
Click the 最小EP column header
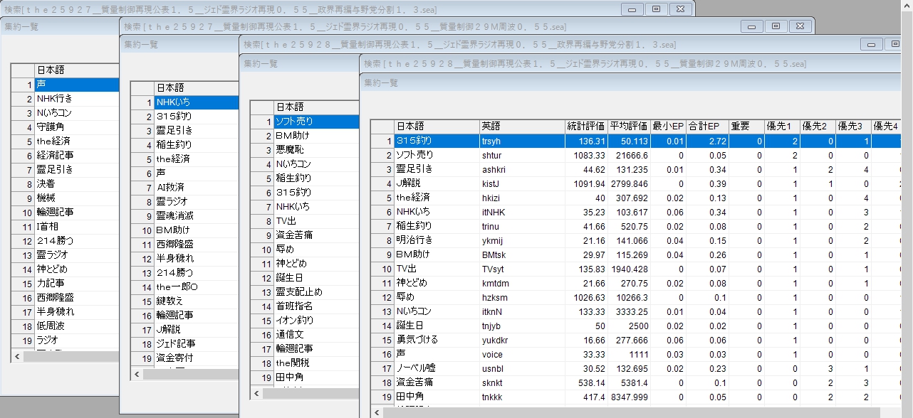click(668, 127)
